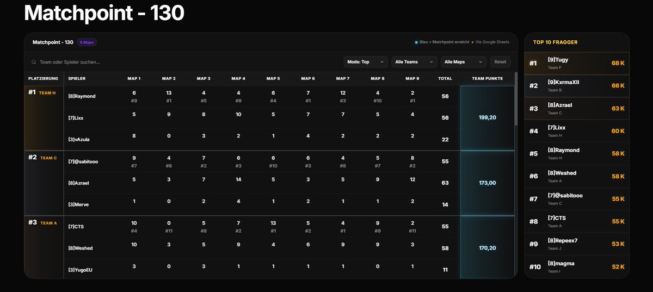Screen dimensions: 653x292
Task: Click the 66 K score for KxrmaXII
Action: click(618, 86)
